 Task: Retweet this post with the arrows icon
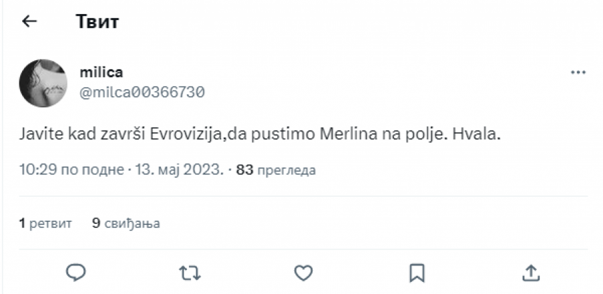click(189, 271)
